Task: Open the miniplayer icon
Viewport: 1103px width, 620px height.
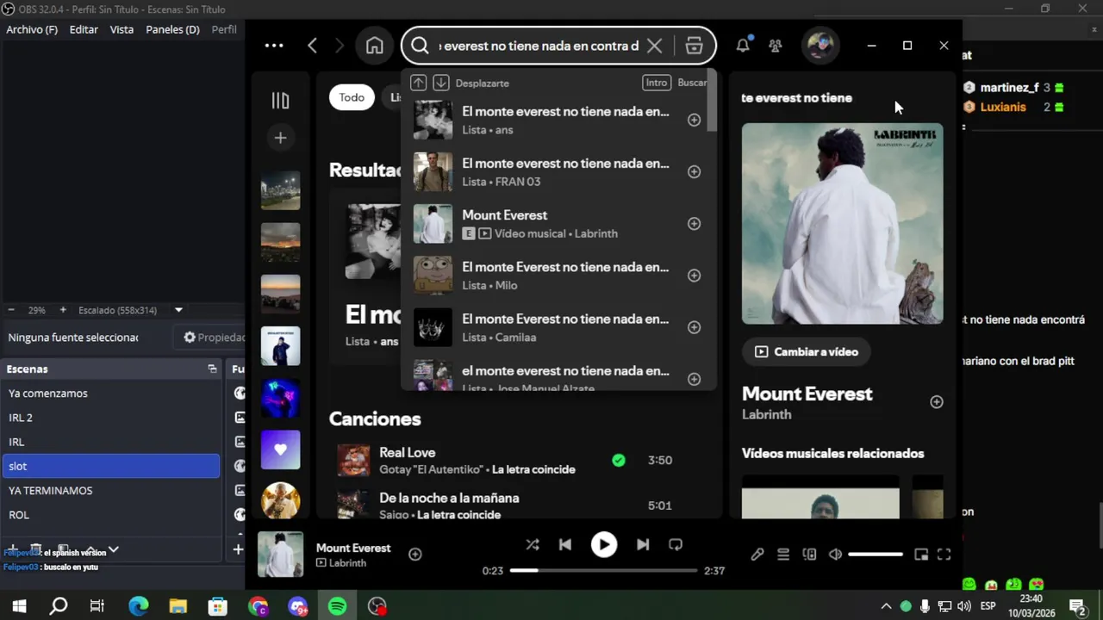Action: pyautogui.click(x=921, y=555)
